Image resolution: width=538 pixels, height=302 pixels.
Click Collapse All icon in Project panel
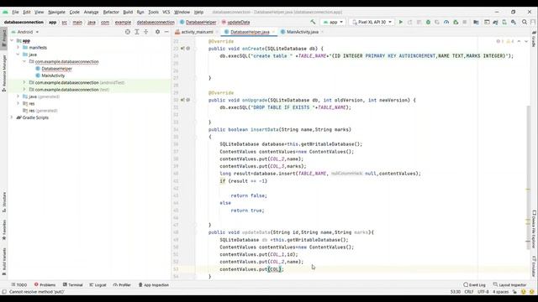coord(145,32)
